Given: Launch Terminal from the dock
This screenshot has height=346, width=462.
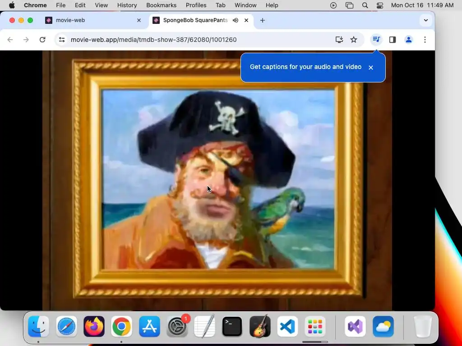Looking at the screenshot, I should pyautogui.click(x=232, y=326).
